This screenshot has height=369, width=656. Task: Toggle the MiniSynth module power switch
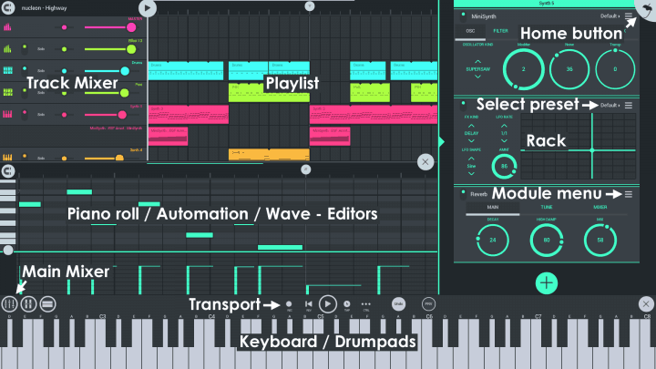point(462,16)
